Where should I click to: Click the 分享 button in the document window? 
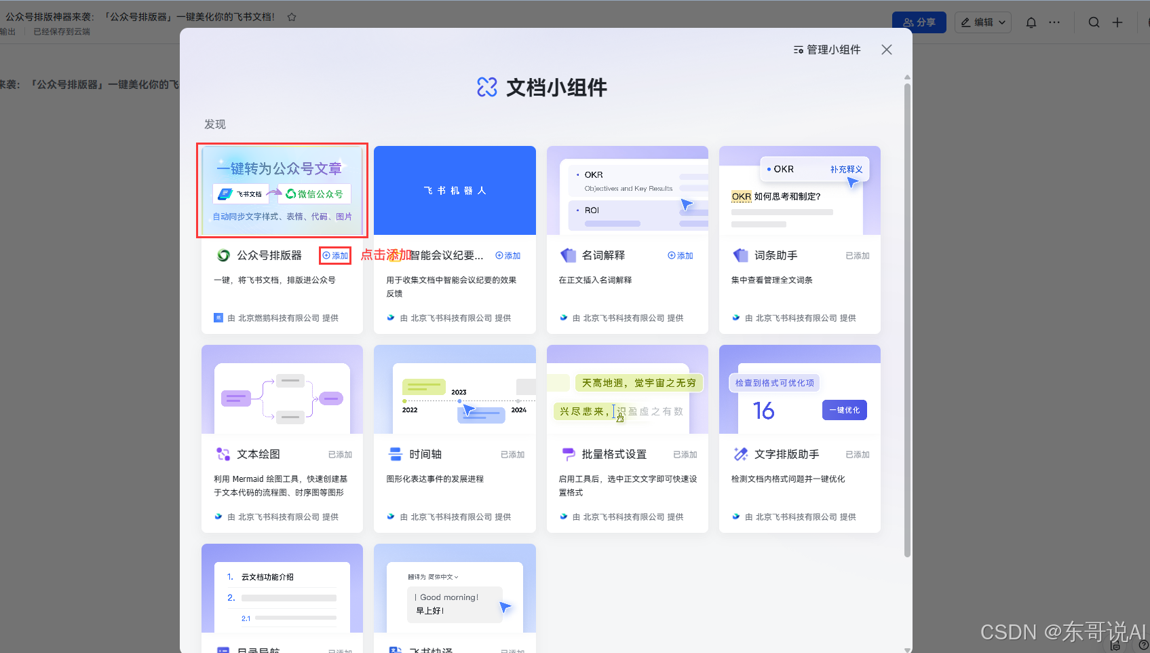click(x=919, y=22)
